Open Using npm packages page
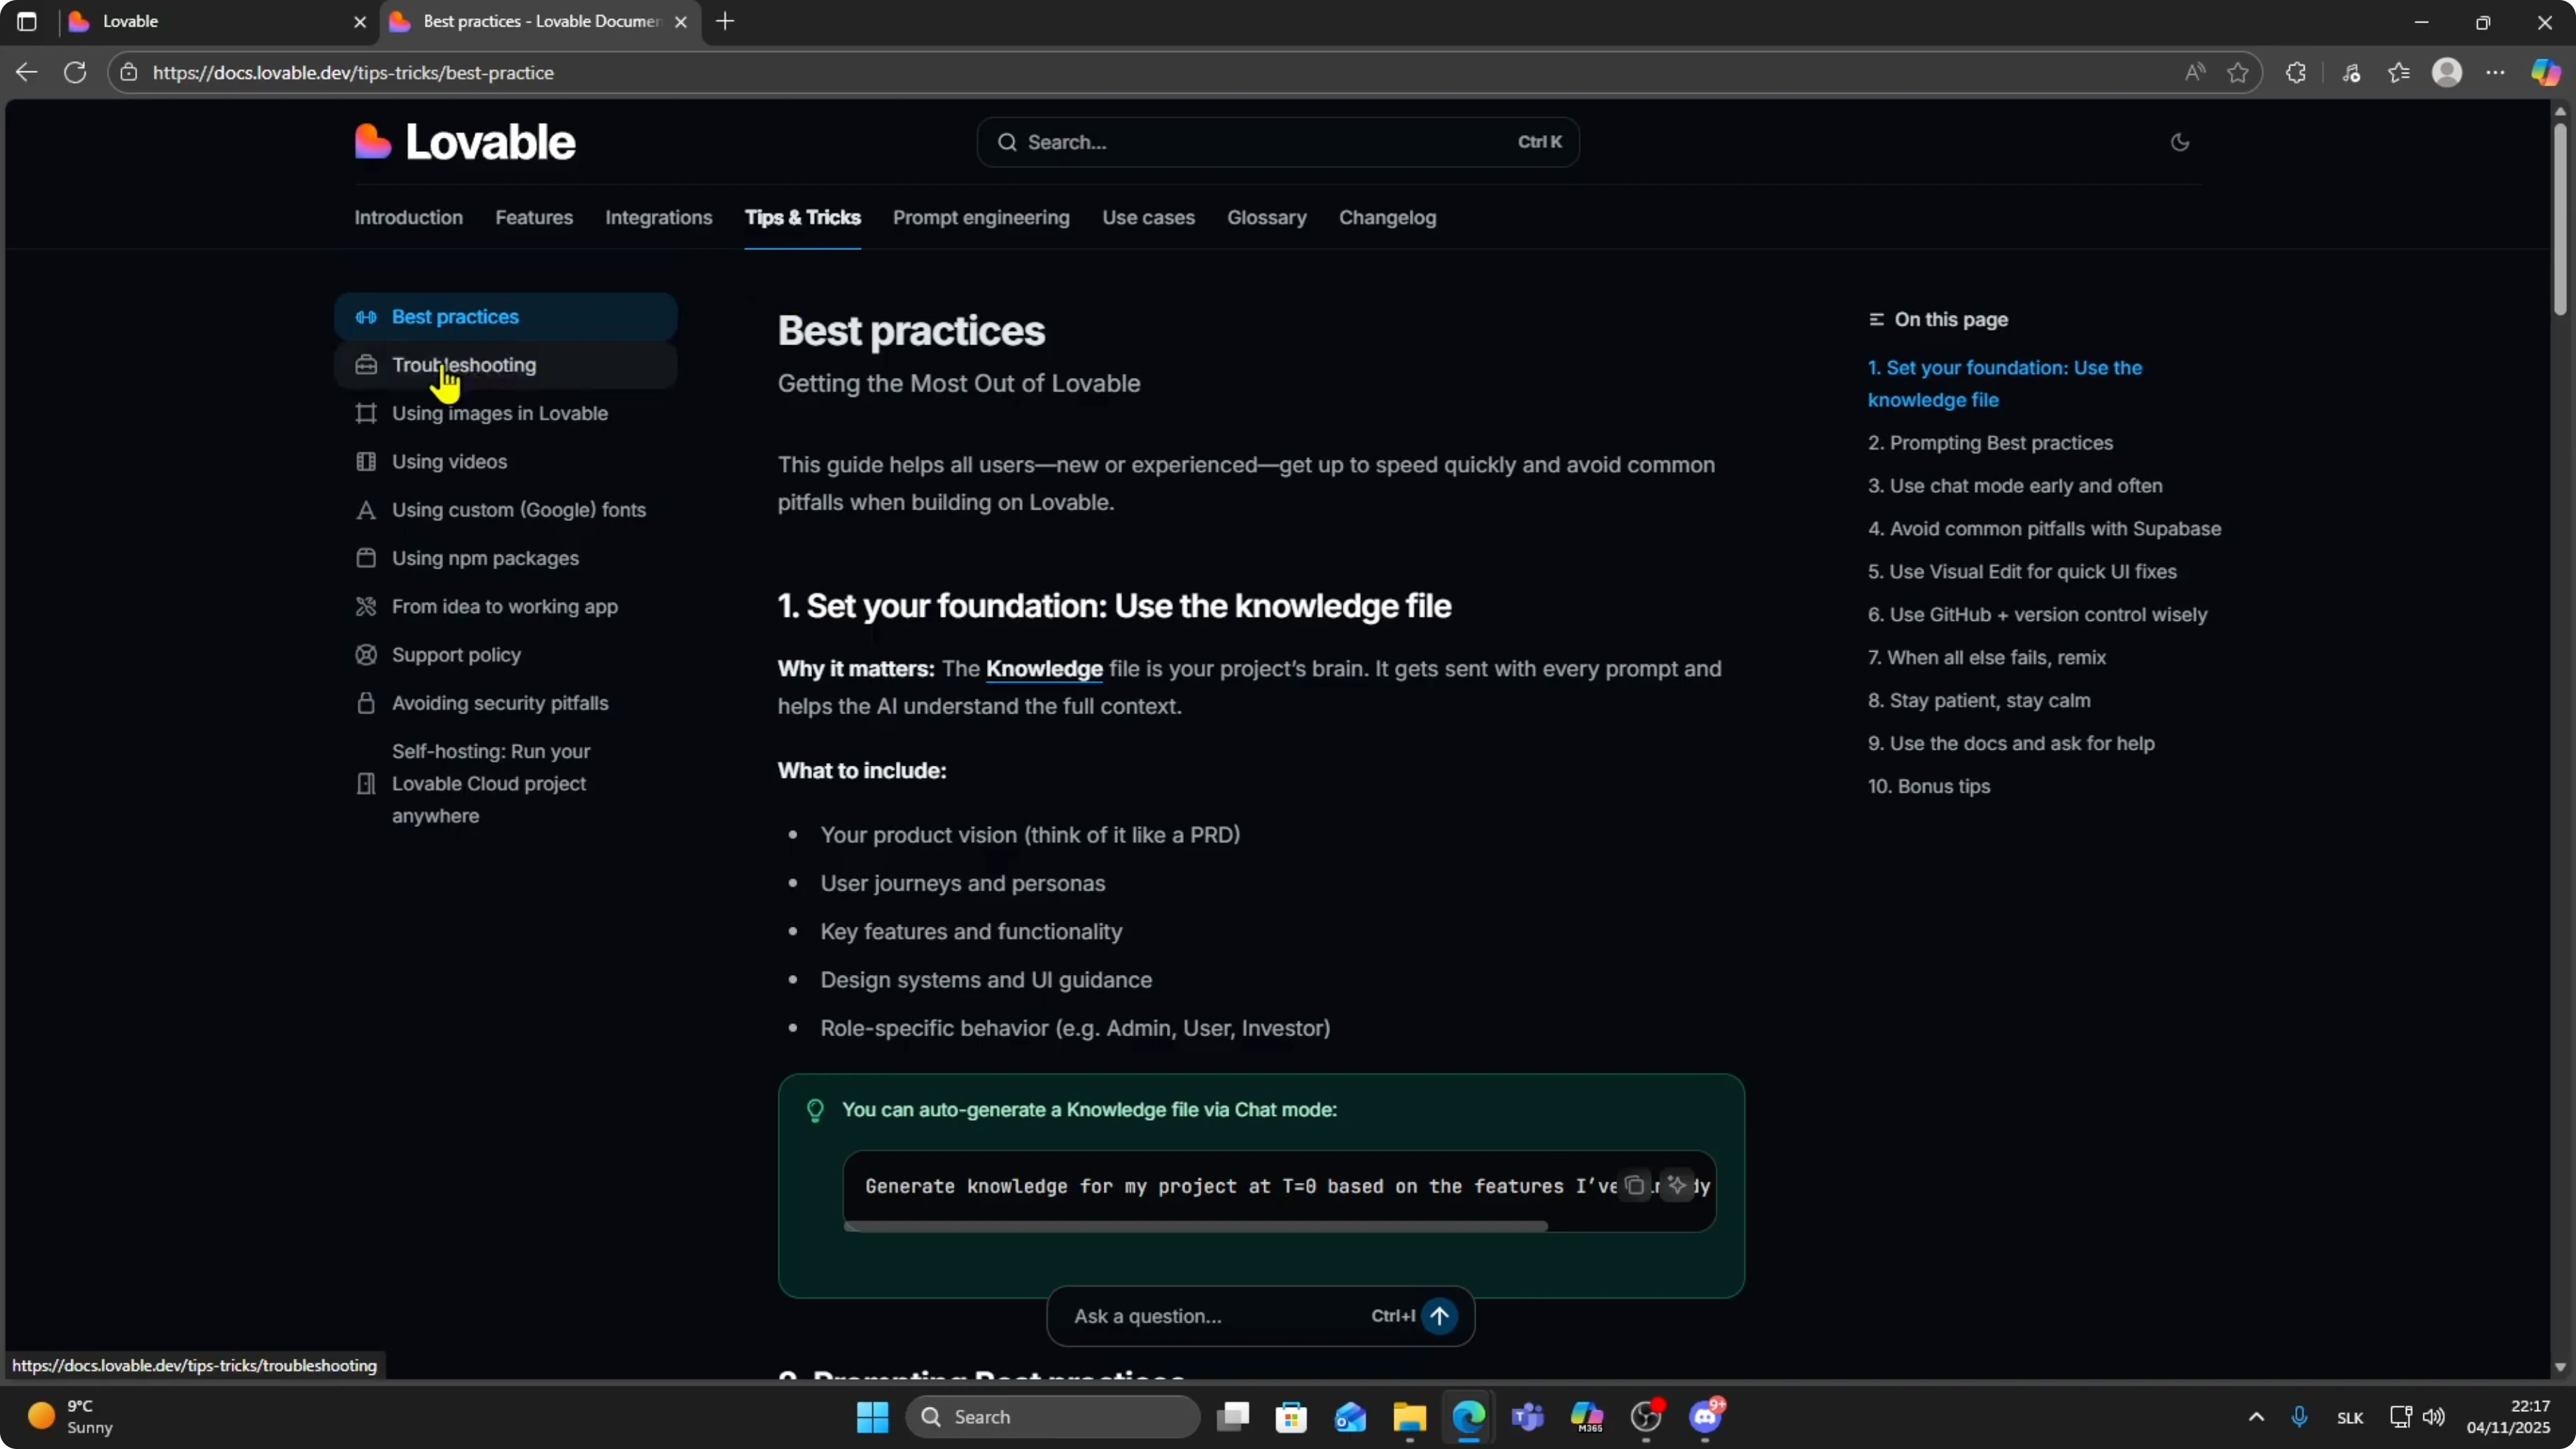Viewport: 2576px width, 1449px height. 485,558
